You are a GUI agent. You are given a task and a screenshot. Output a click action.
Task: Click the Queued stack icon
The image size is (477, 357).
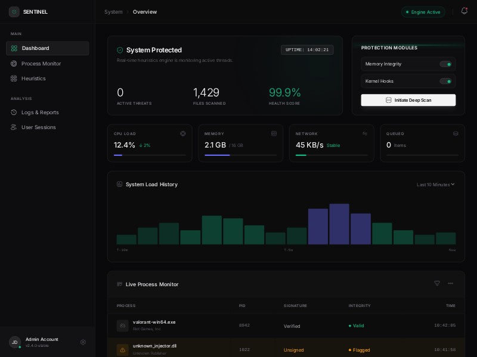(456, 134)
